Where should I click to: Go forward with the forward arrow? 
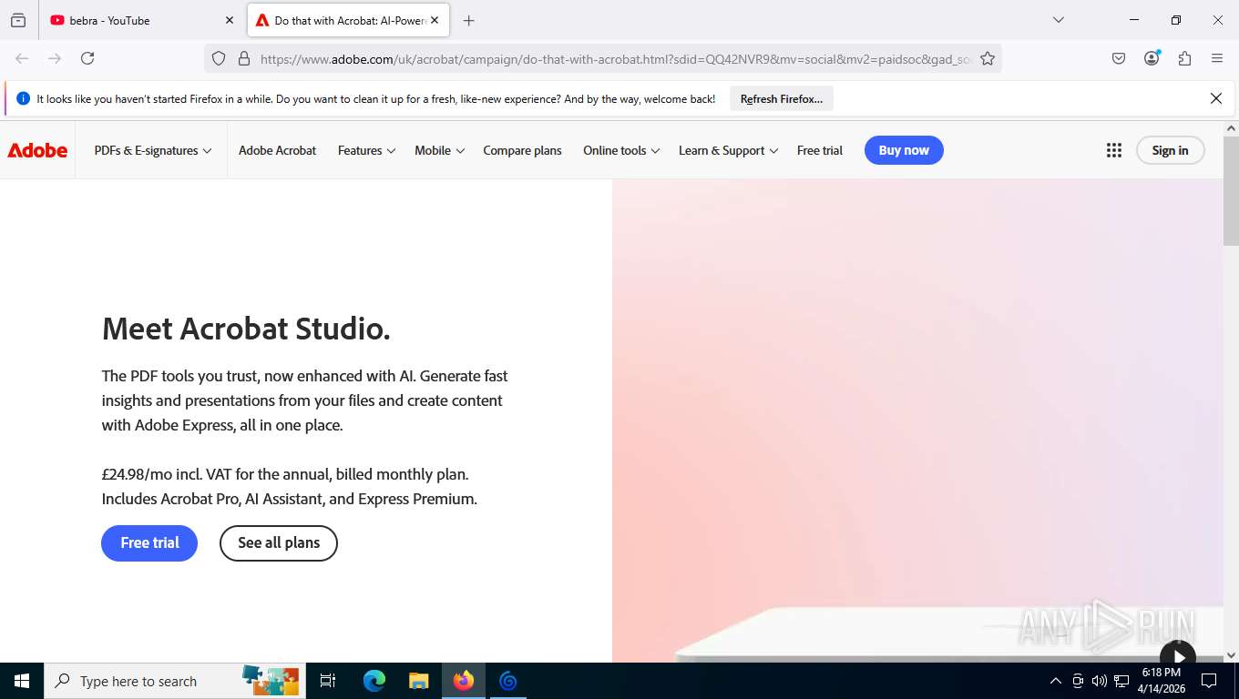[x=55, y=58]
